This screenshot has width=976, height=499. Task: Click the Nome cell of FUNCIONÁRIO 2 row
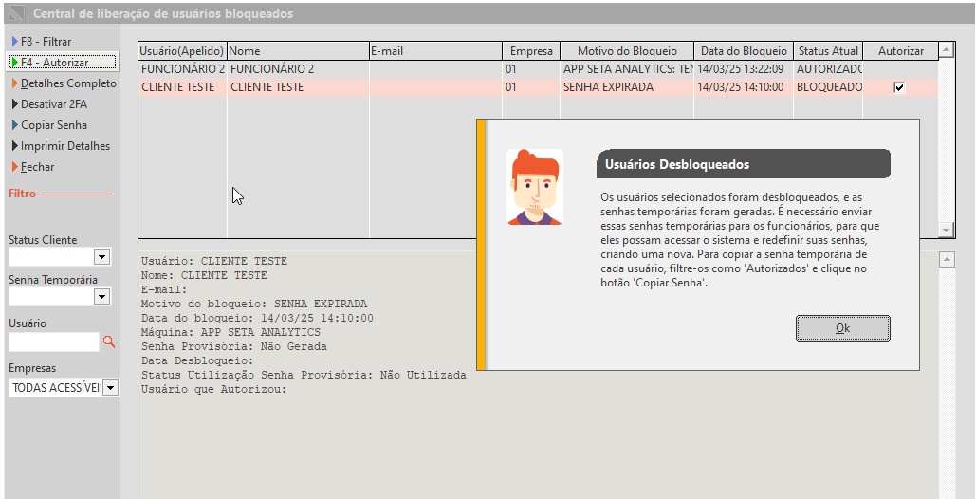(298, 69)
